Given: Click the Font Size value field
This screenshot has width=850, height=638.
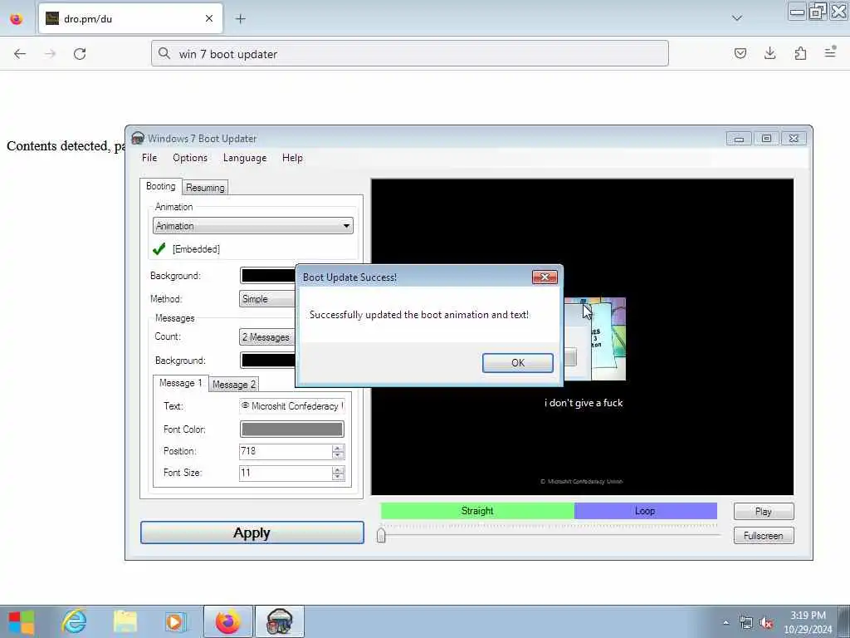Looking at the screenshot, I should (x=286, y=473).
